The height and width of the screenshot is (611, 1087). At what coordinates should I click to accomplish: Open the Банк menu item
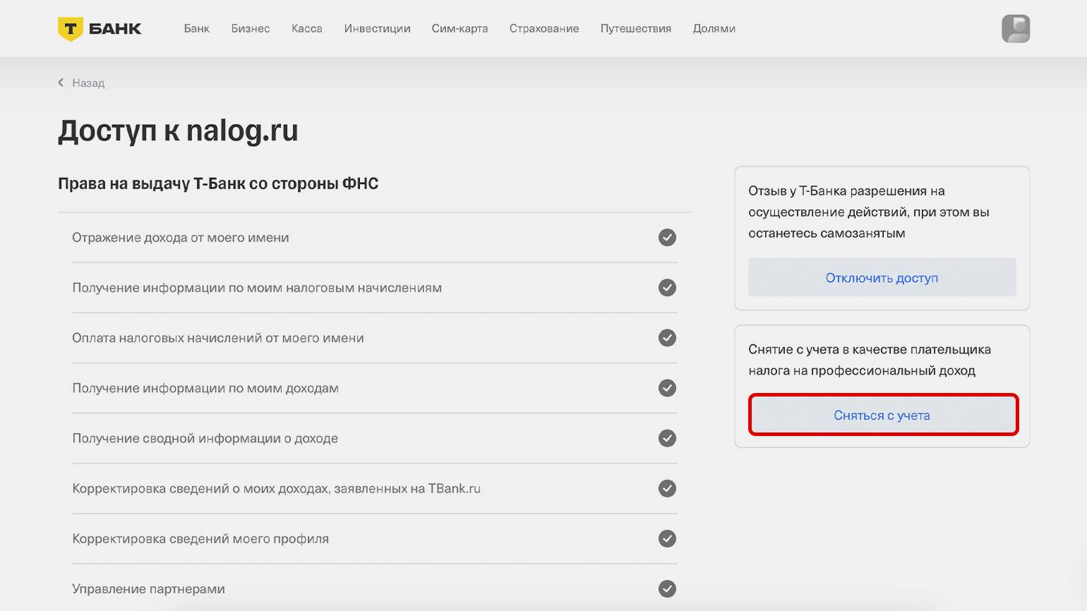coord(196,29)
